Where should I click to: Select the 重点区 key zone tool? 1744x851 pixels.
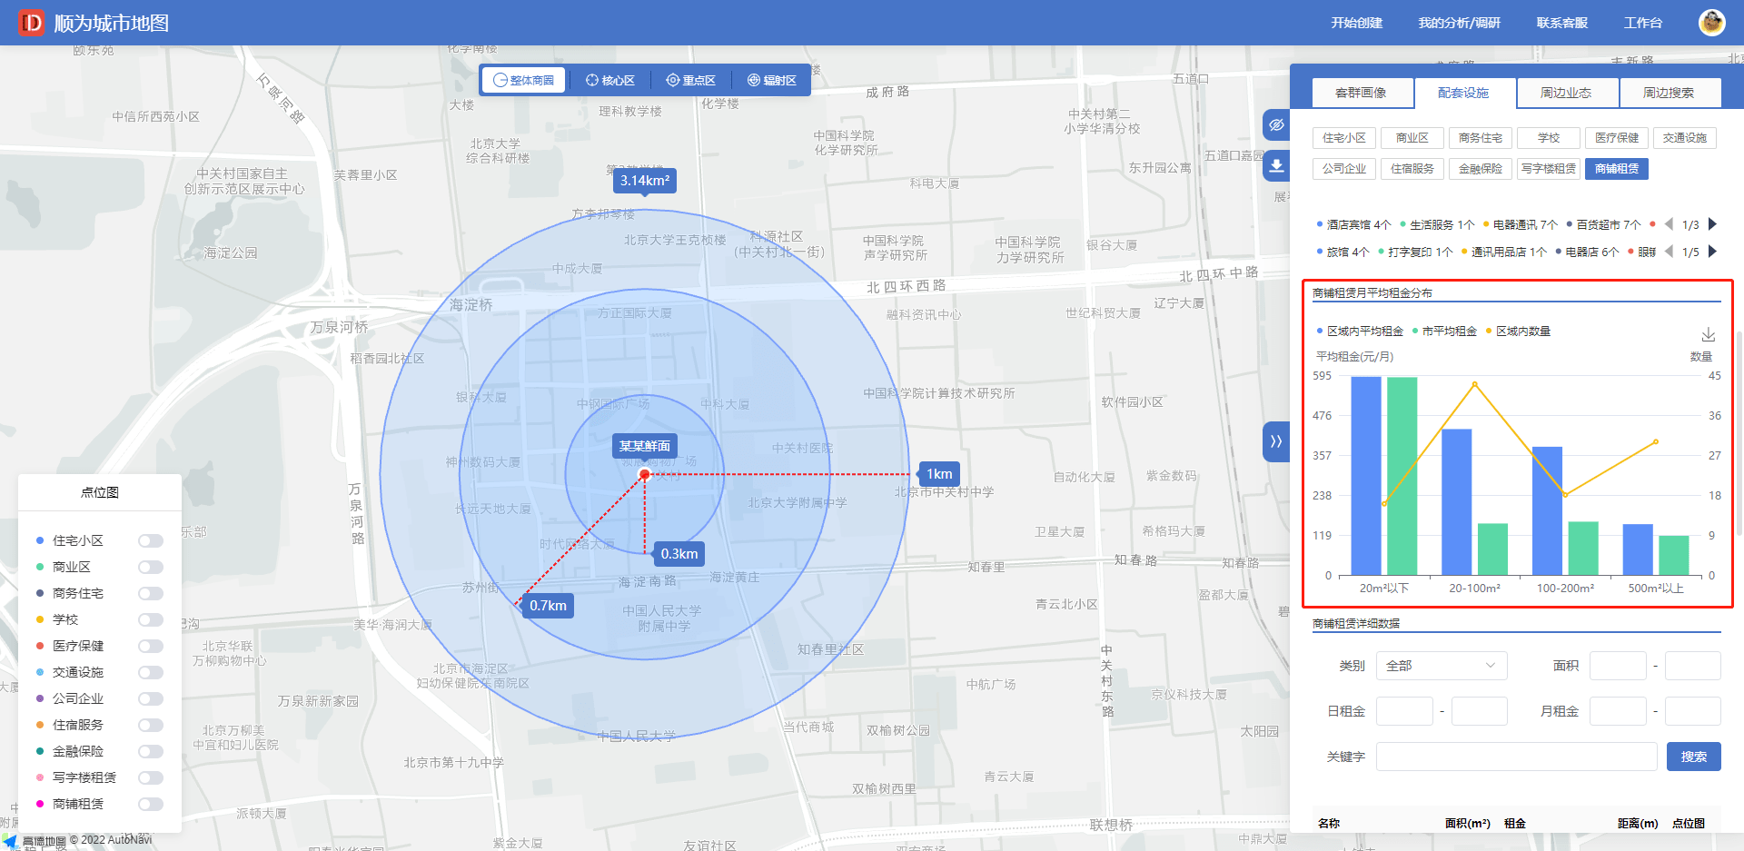click(690, 80)
